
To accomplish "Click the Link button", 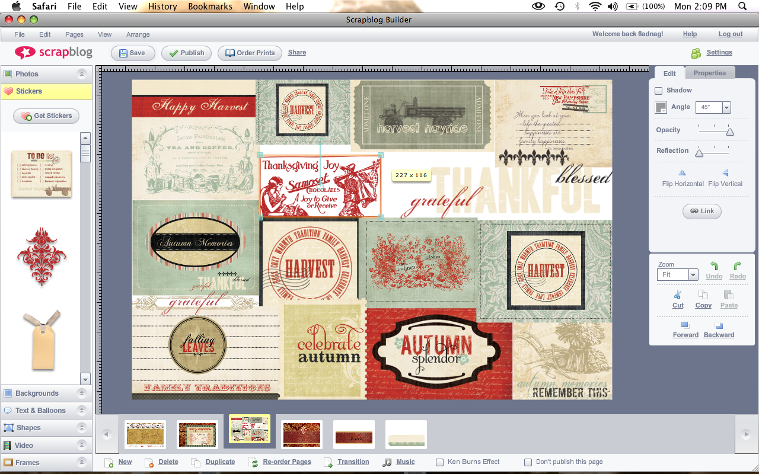I will click(x=702, y=211).
